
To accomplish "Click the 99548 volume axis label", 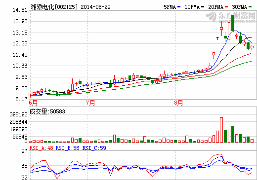I will (20, 137).
